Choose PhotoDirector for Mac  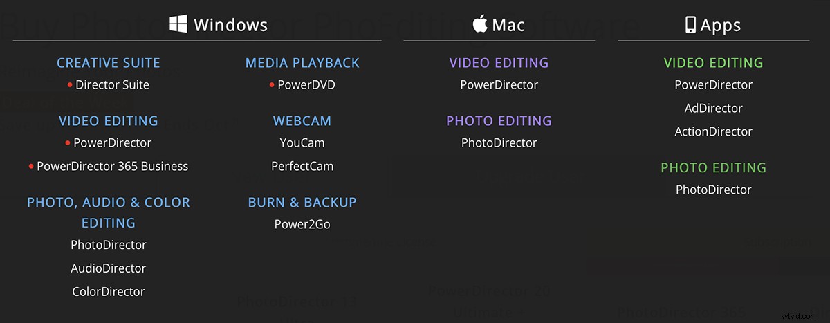499,143
